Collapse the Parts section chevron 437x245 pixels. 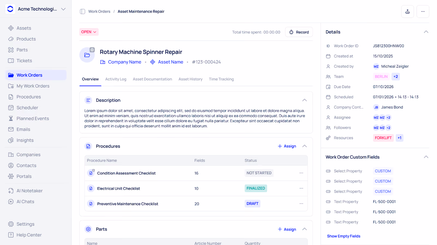305,229
